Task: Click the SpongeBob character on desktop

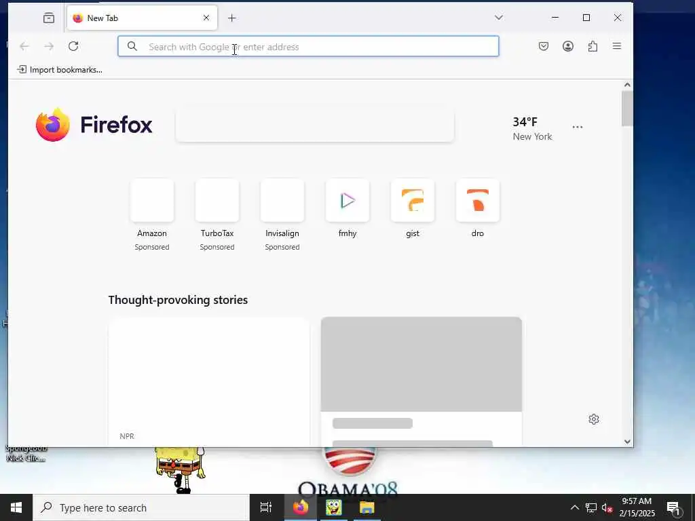Action: coord(181,471)
